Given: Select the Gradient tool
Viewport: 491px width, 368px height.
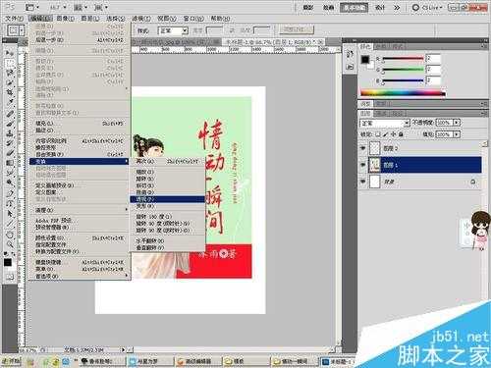Looking at the screenshot, I should pos(10,163).
